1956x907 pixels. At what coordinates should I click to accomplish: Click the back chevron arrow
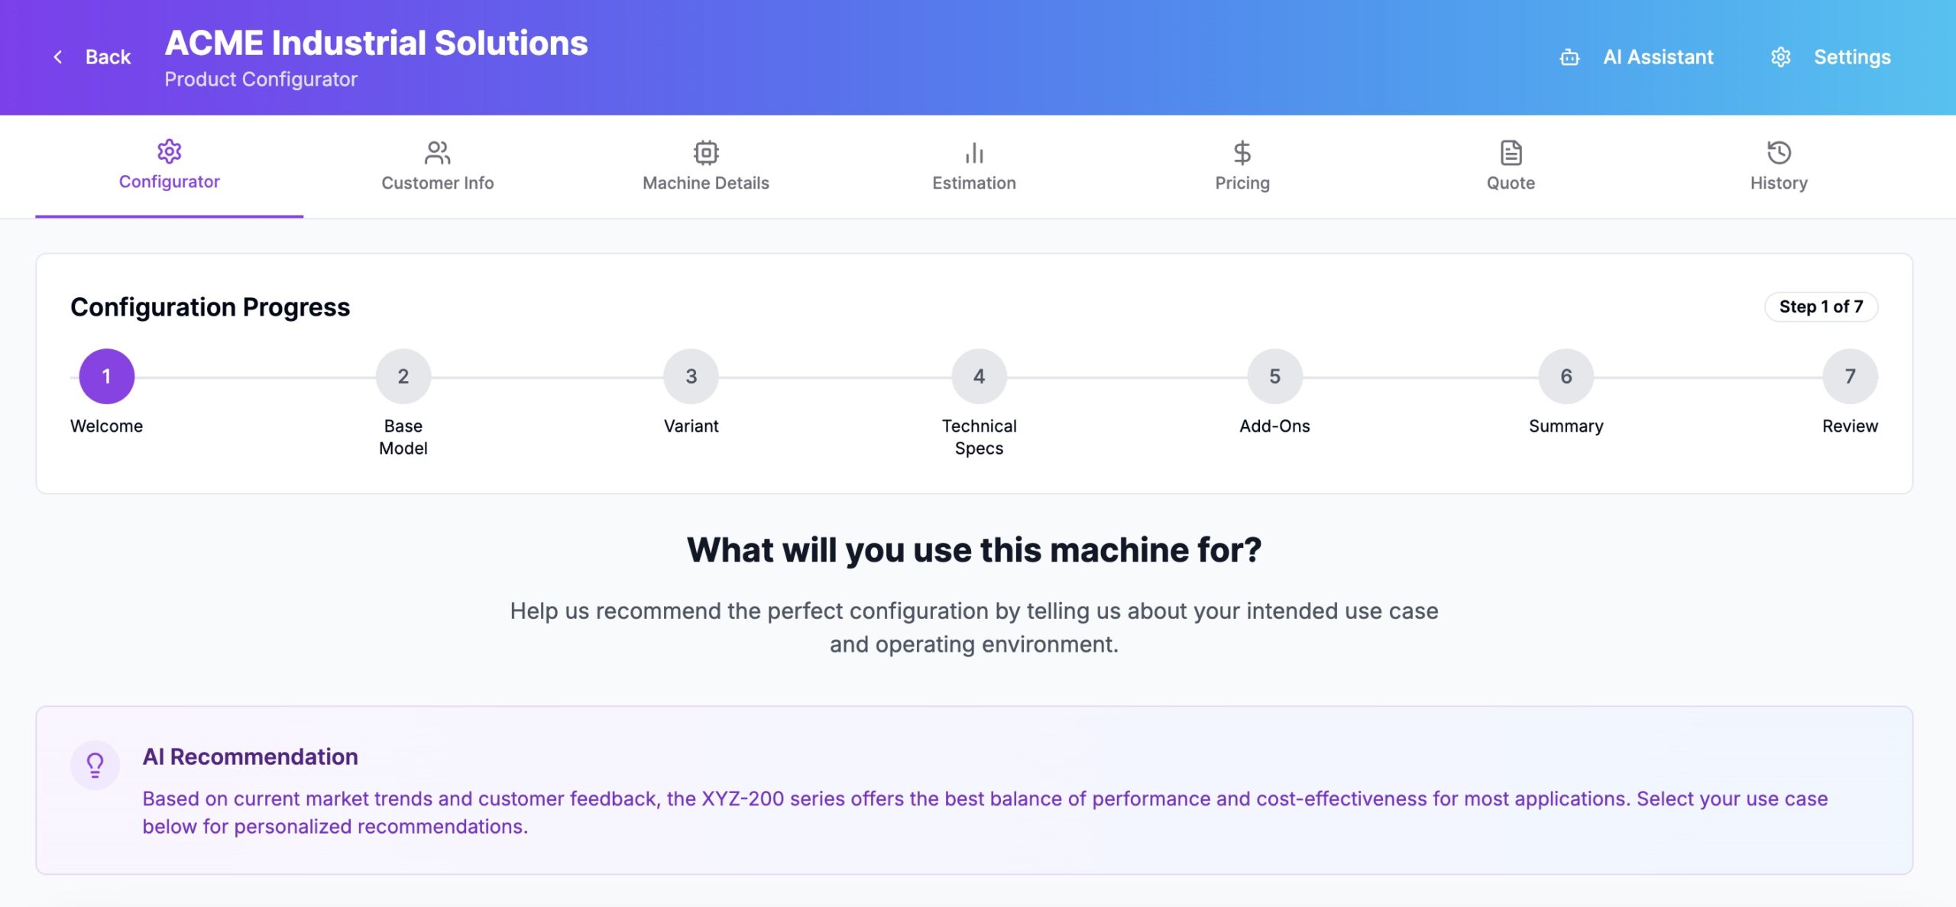[58, 57]
